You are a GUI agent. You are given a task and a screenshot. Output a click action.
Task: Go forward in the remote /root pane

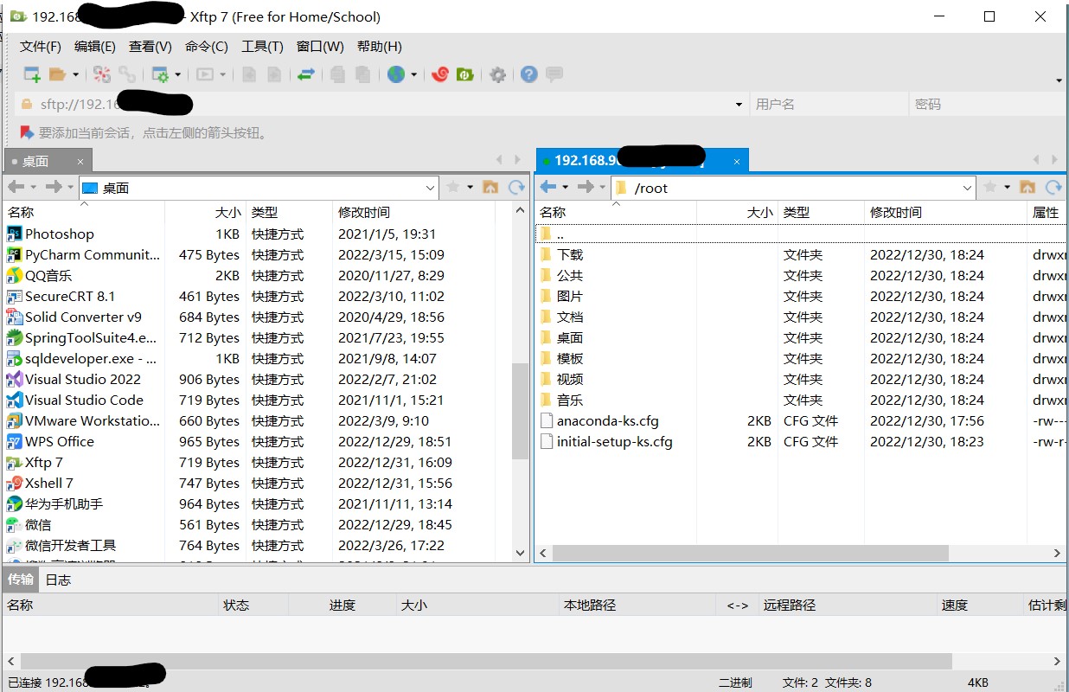(586, 187)
